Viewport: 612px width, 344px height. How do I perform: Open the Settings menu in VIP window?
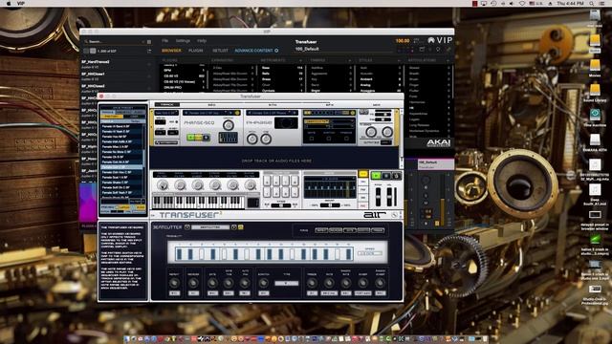click(183, 40)
